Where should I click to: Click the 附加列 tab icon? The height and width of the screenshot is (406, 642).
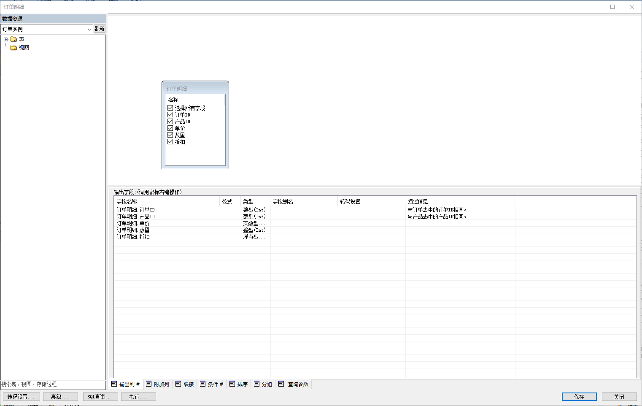click(x=148, y=384)
